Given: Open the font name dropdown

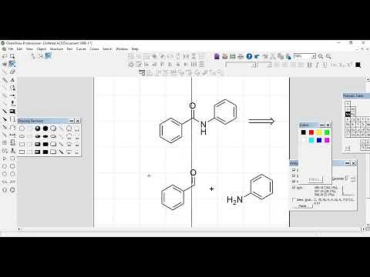Looking at the screenshot, I should pos(254,65).
